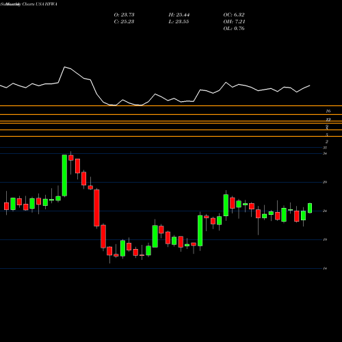Click the price axis label 19
This screenshot has width=342, height=342.
coord(325,239)
